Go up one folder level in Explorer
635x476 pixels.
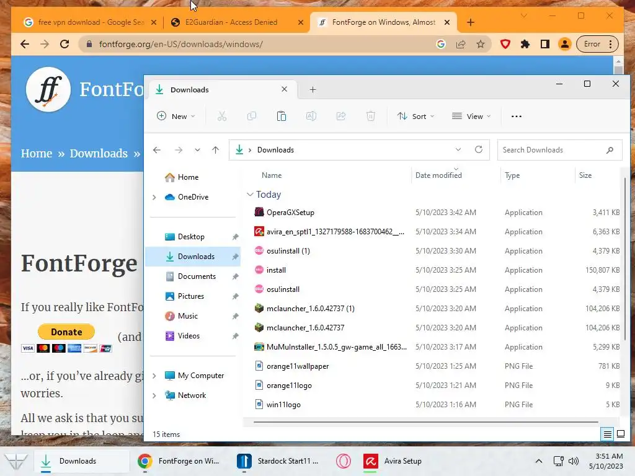215,150
